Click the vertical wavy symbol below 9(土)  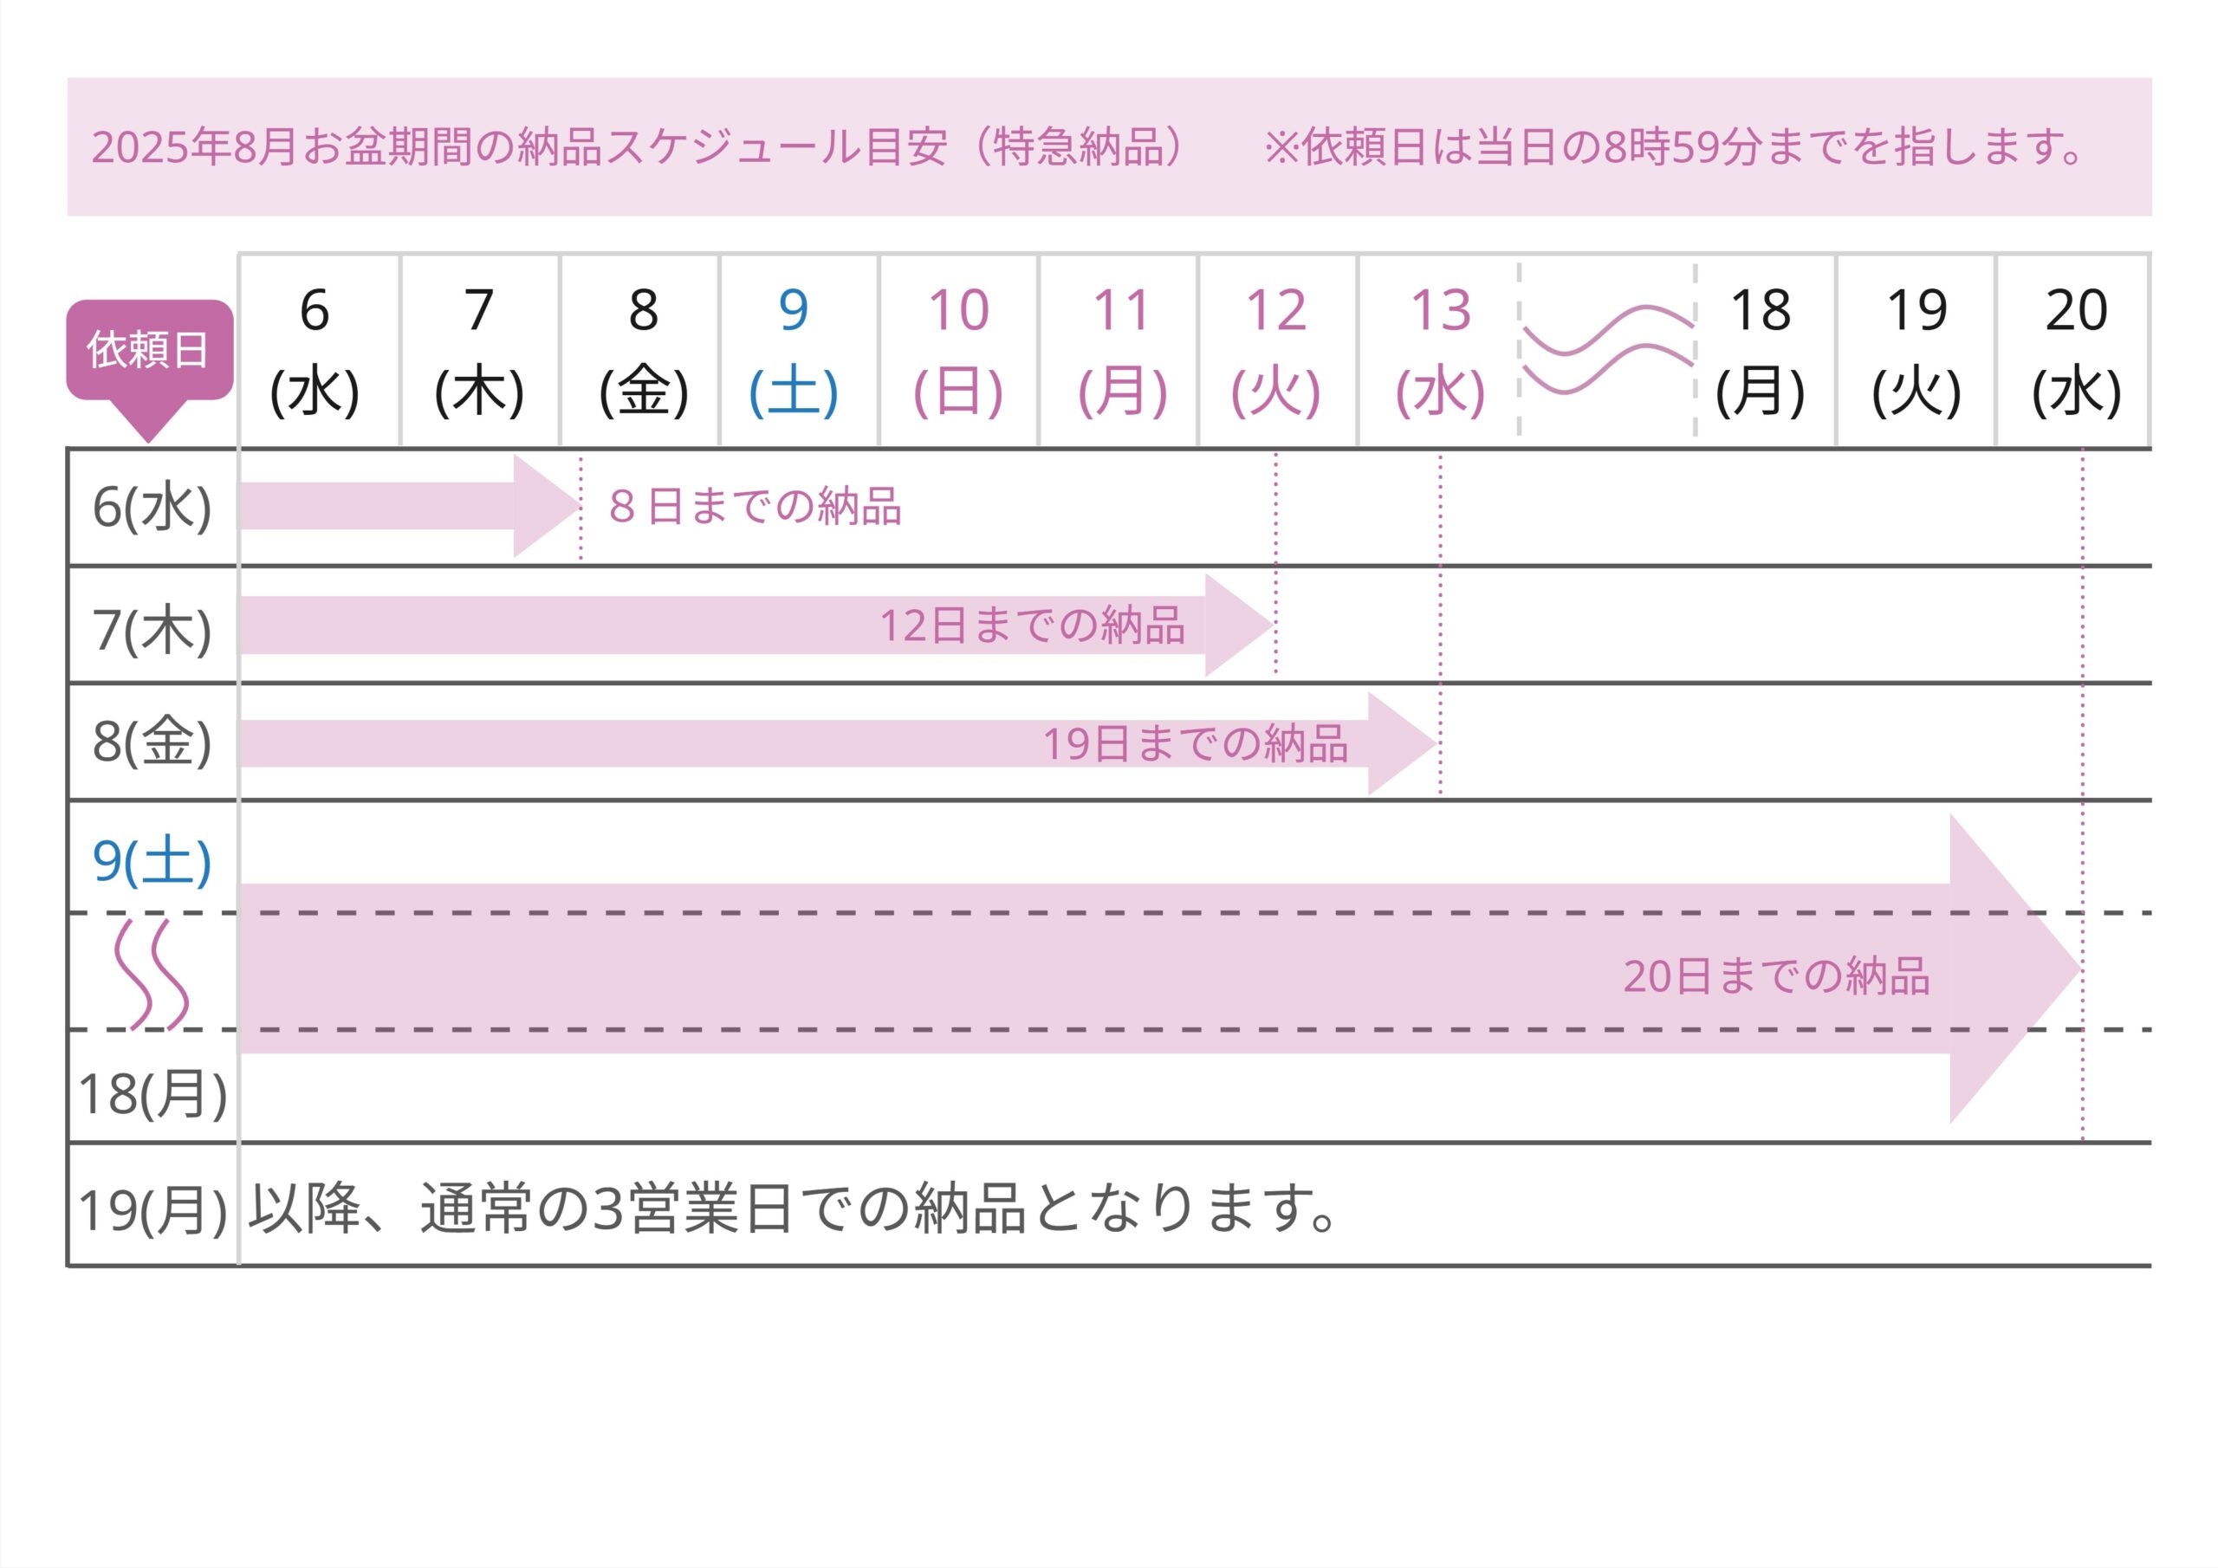click(152, 974)
